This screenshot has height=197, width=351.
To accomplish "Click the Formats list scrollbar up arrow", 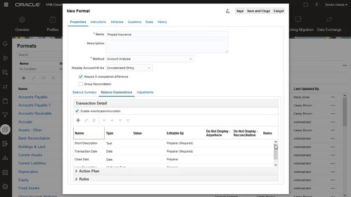I will click(345, 96).
